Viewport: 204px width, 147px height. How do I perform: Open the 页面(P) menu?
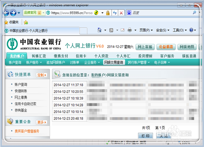click(x=146, y=30)
